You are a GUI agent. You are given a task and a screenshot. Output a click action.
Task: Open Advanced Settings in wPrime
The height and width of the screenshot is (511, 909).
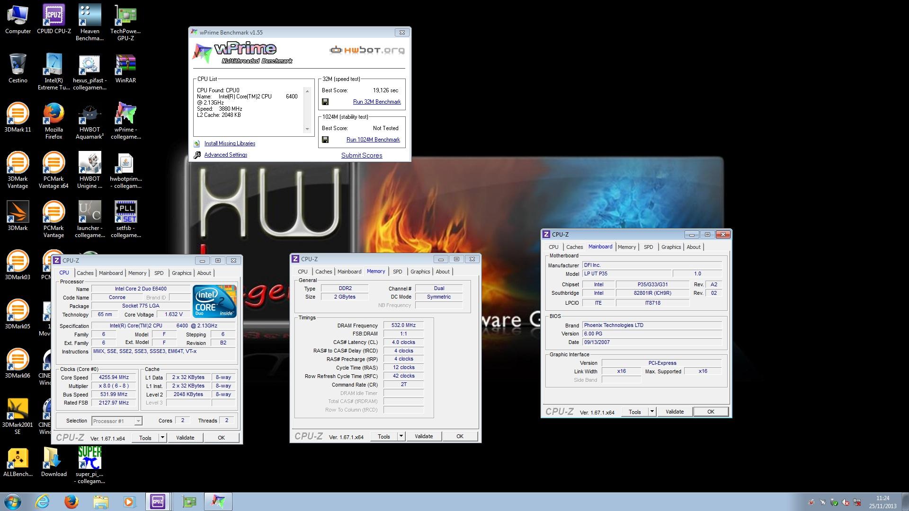[226, 155]
